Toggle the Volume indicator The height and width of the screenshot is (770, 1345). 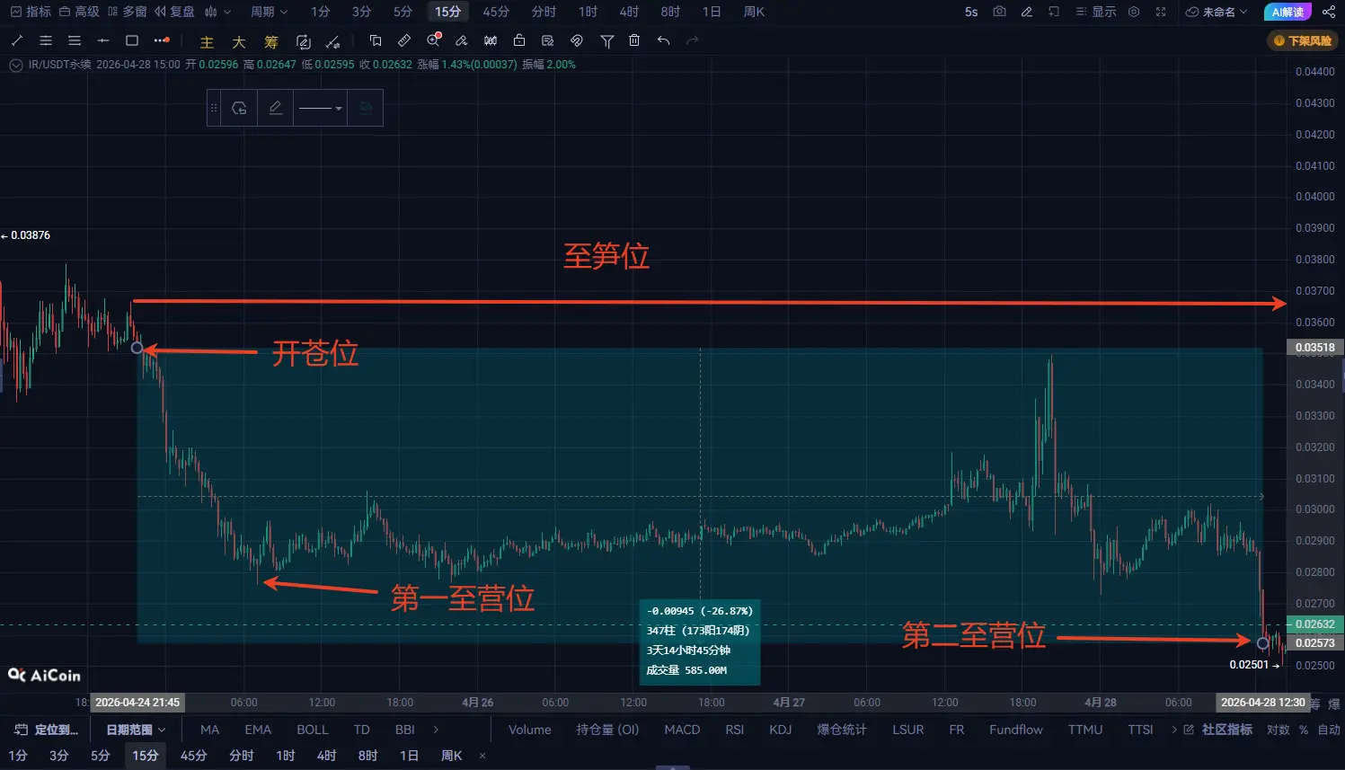pos(530,730)
